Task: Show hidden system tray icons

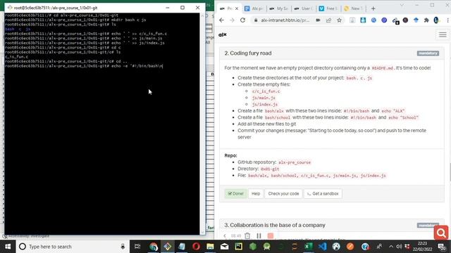Action: [391, 247]
